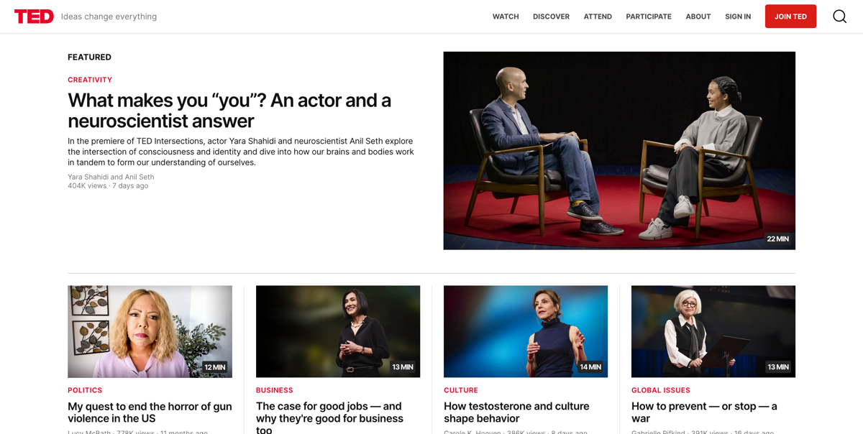
Task: Open the PARTICIPATE menu
Action: [648, 16]
